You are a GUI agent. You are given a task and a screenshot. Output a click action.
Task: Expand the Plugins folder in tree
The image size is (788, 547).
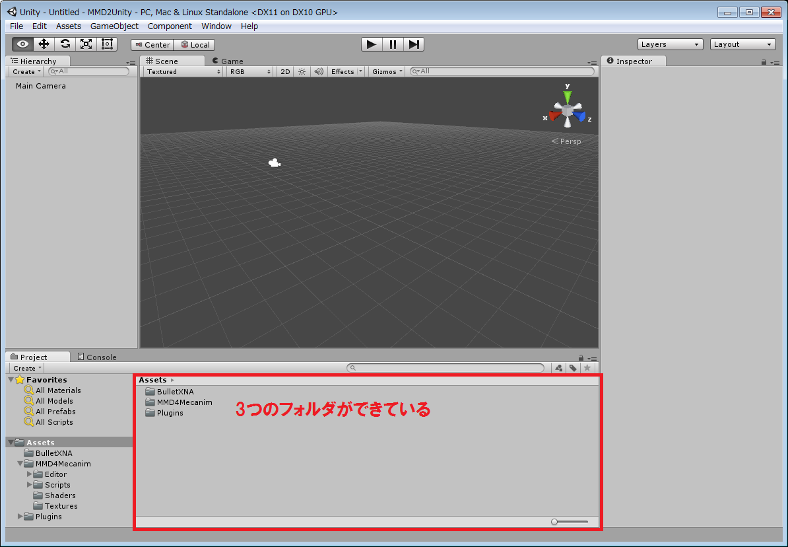(x=20, y=517)
